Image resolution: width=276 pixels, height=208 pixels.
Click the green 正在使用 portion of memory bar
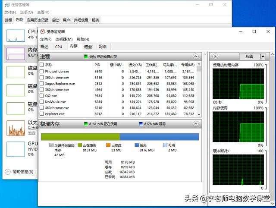tap(80, 137)
